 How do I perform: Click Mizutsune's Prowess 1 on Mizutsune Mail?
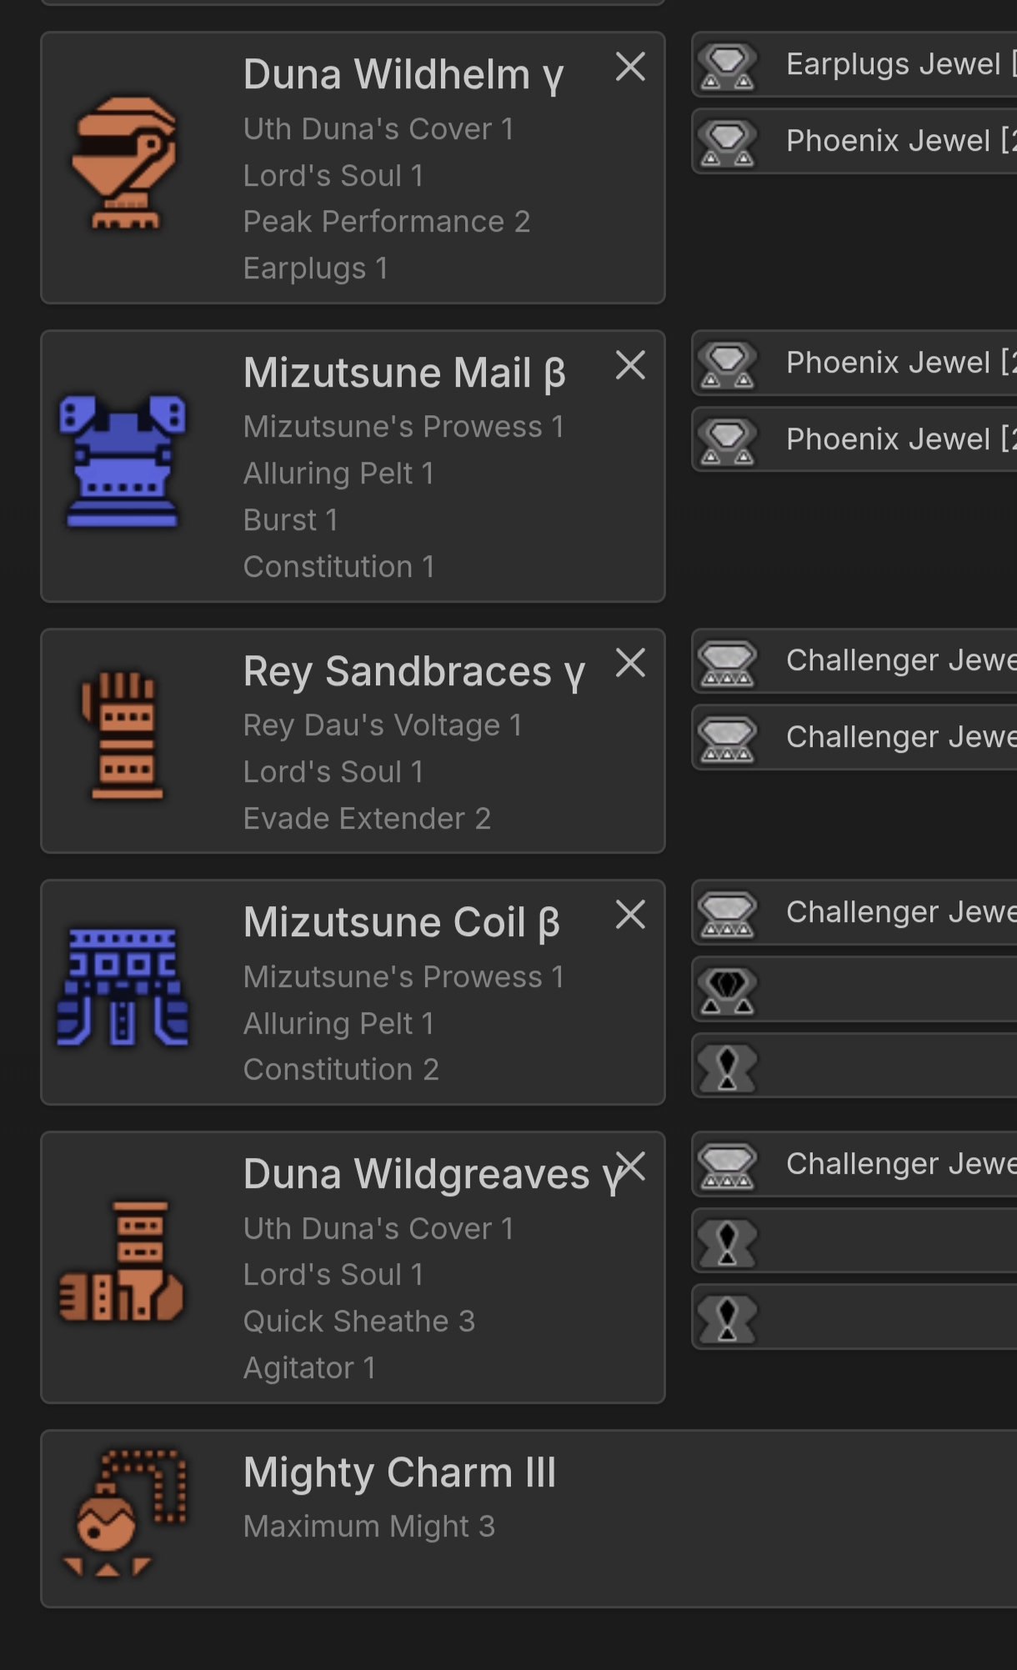[x=403, y=427]
